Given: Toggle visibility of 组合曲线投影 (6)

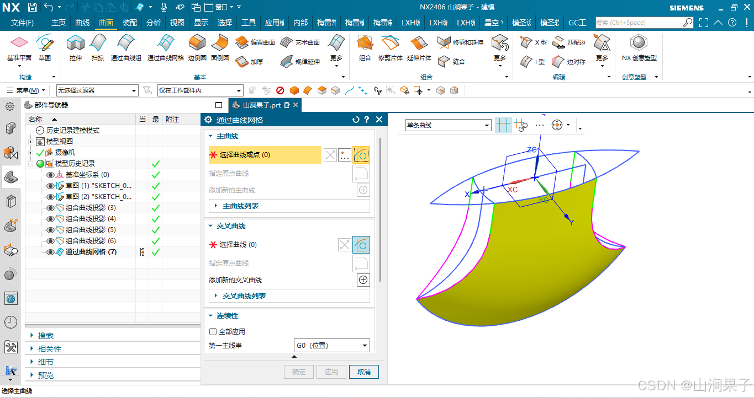Looking at the screenshot, I should (50, 241).
